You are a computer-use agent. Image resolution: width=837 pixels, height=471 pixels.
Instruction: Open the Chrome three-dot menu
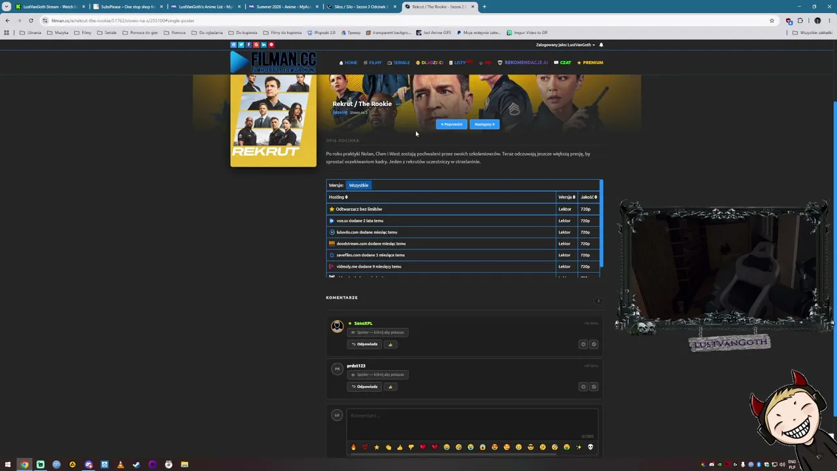(x=829, y=20)
